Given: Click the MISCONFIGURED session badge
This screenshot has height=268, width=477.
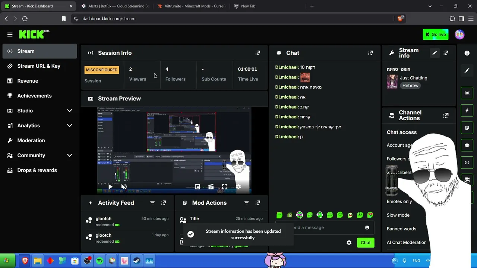Looking at the screenshot, I should tap(102, 70).
